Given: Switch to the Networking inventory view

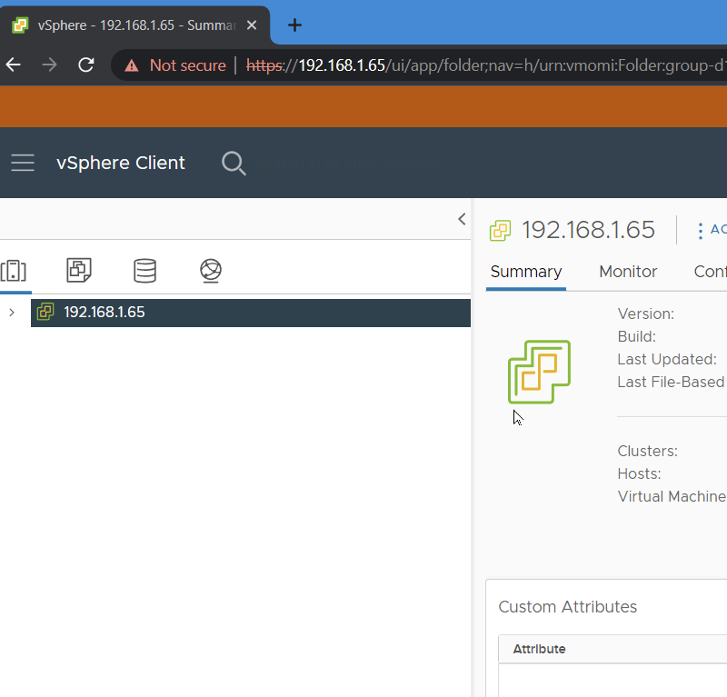Looking at the screenshot, I should (211, 271).
